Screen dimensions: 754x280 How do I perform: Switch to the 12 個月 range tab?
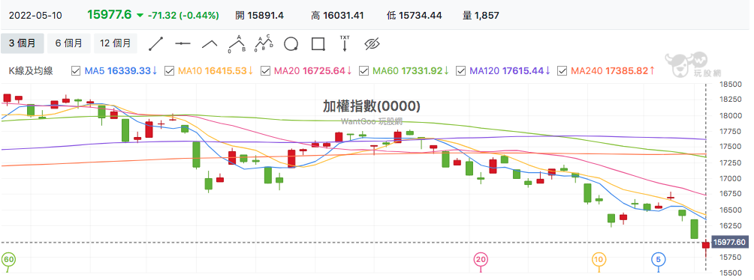[x=116, y=43]
